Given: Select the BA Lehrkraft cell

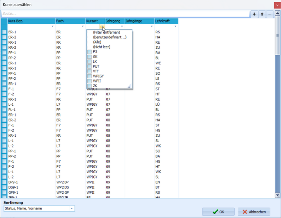Looking at the screenshot, I should [166, 156].
